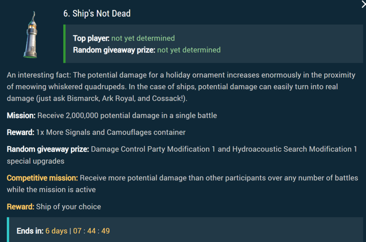
Task: Click top player's "not yet determined" value
Action: click(143, 38)
